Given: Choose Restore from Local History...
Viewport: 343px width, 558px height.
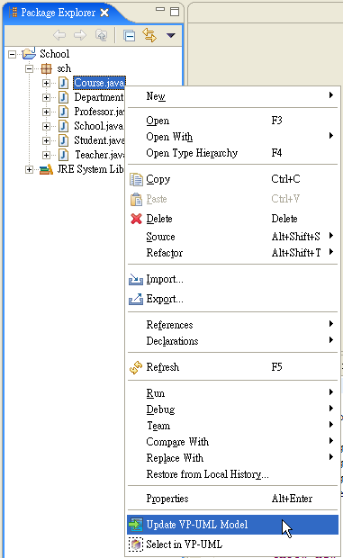Looking at the screenshot, I should click(232, 474).
